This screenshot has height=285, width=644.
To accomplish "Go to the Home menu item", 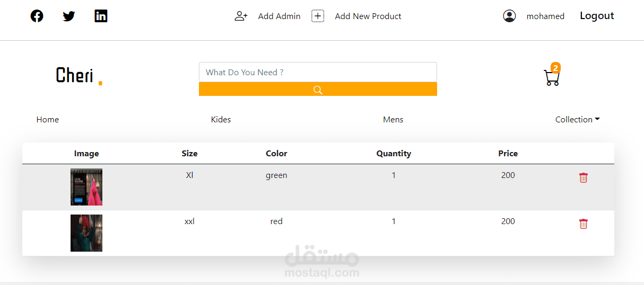I will click(48, 119).
